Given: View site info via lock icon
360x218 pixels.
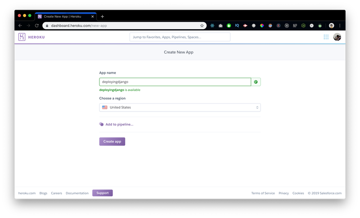Looking at the screenshot, I should (x=47, y=26).
